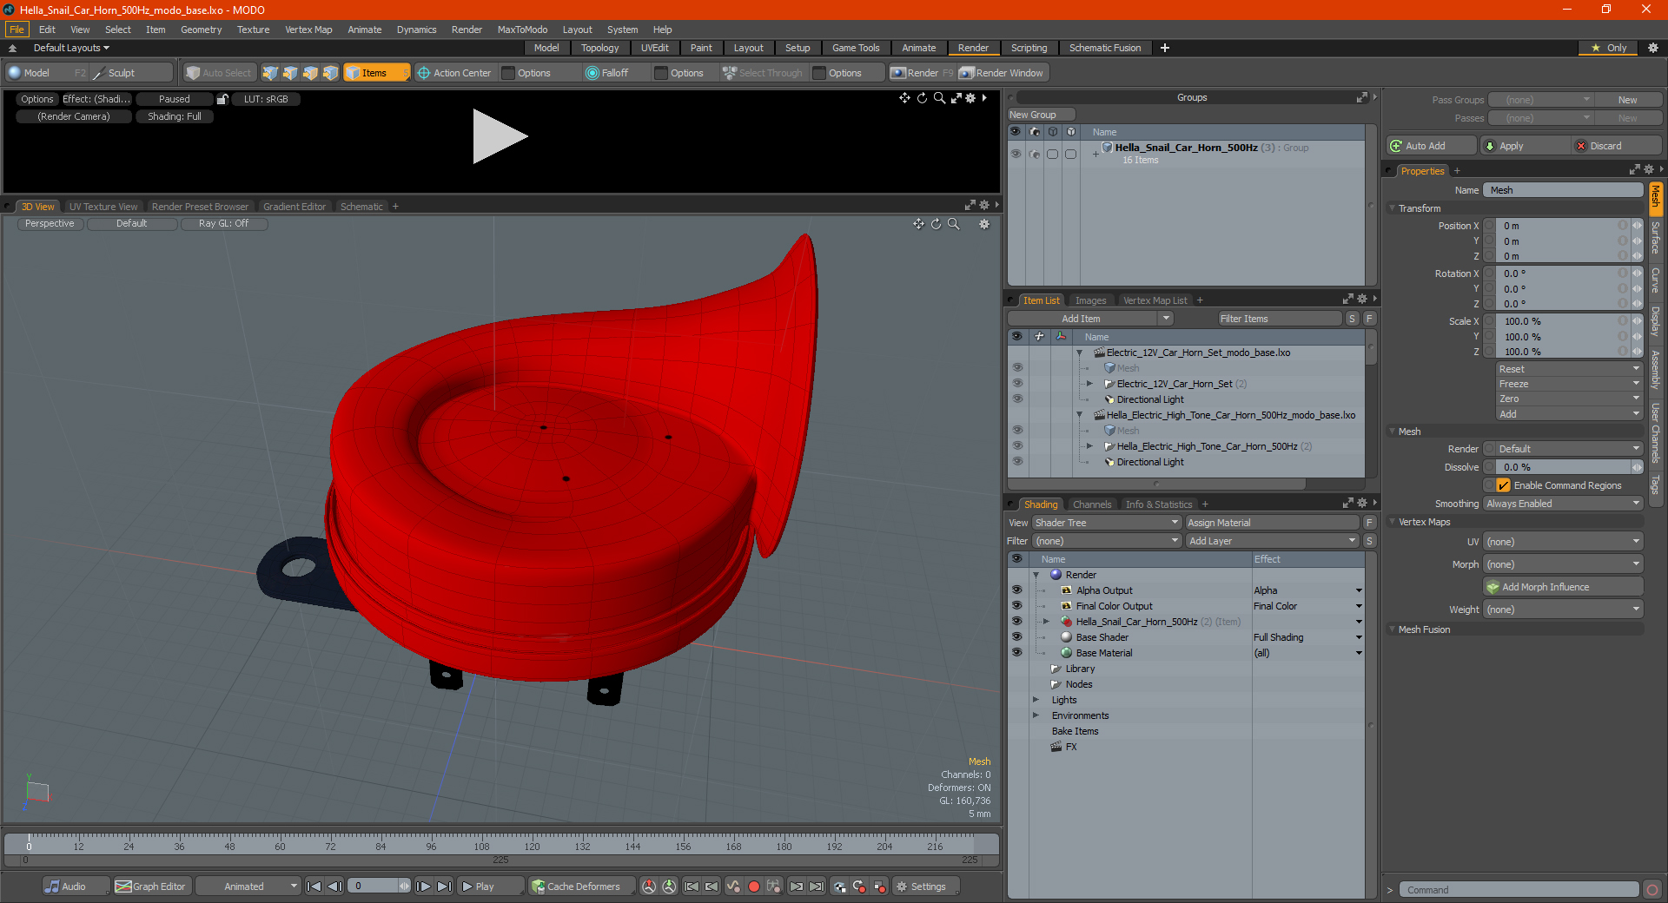Zoom icon in 3D viewport header

pyautogui.click(x=953, y=224)
